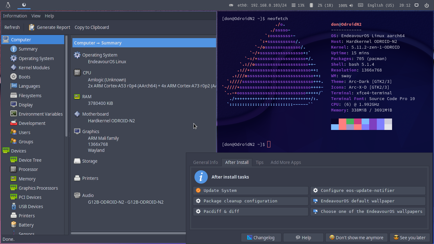Select Operating System gear icon in sidebar
This screenshot has height=244, width=434.
[x=13, y=58]
